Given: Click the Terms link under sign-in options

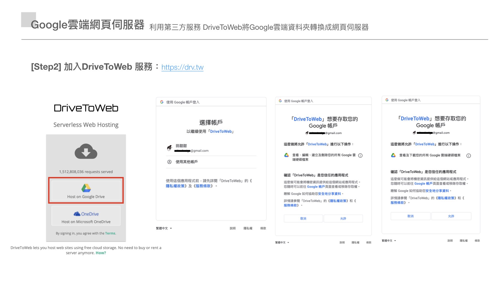Looking at the screenshot, I should pos(110,233).
